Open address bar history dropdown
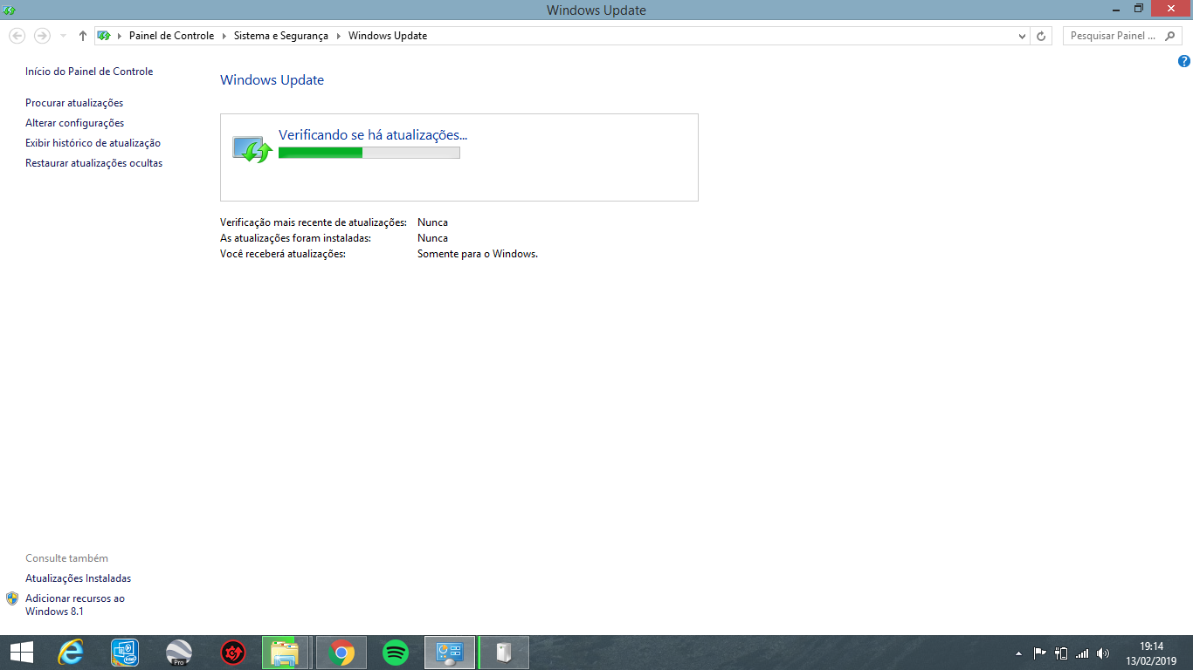 [1023, 37]
